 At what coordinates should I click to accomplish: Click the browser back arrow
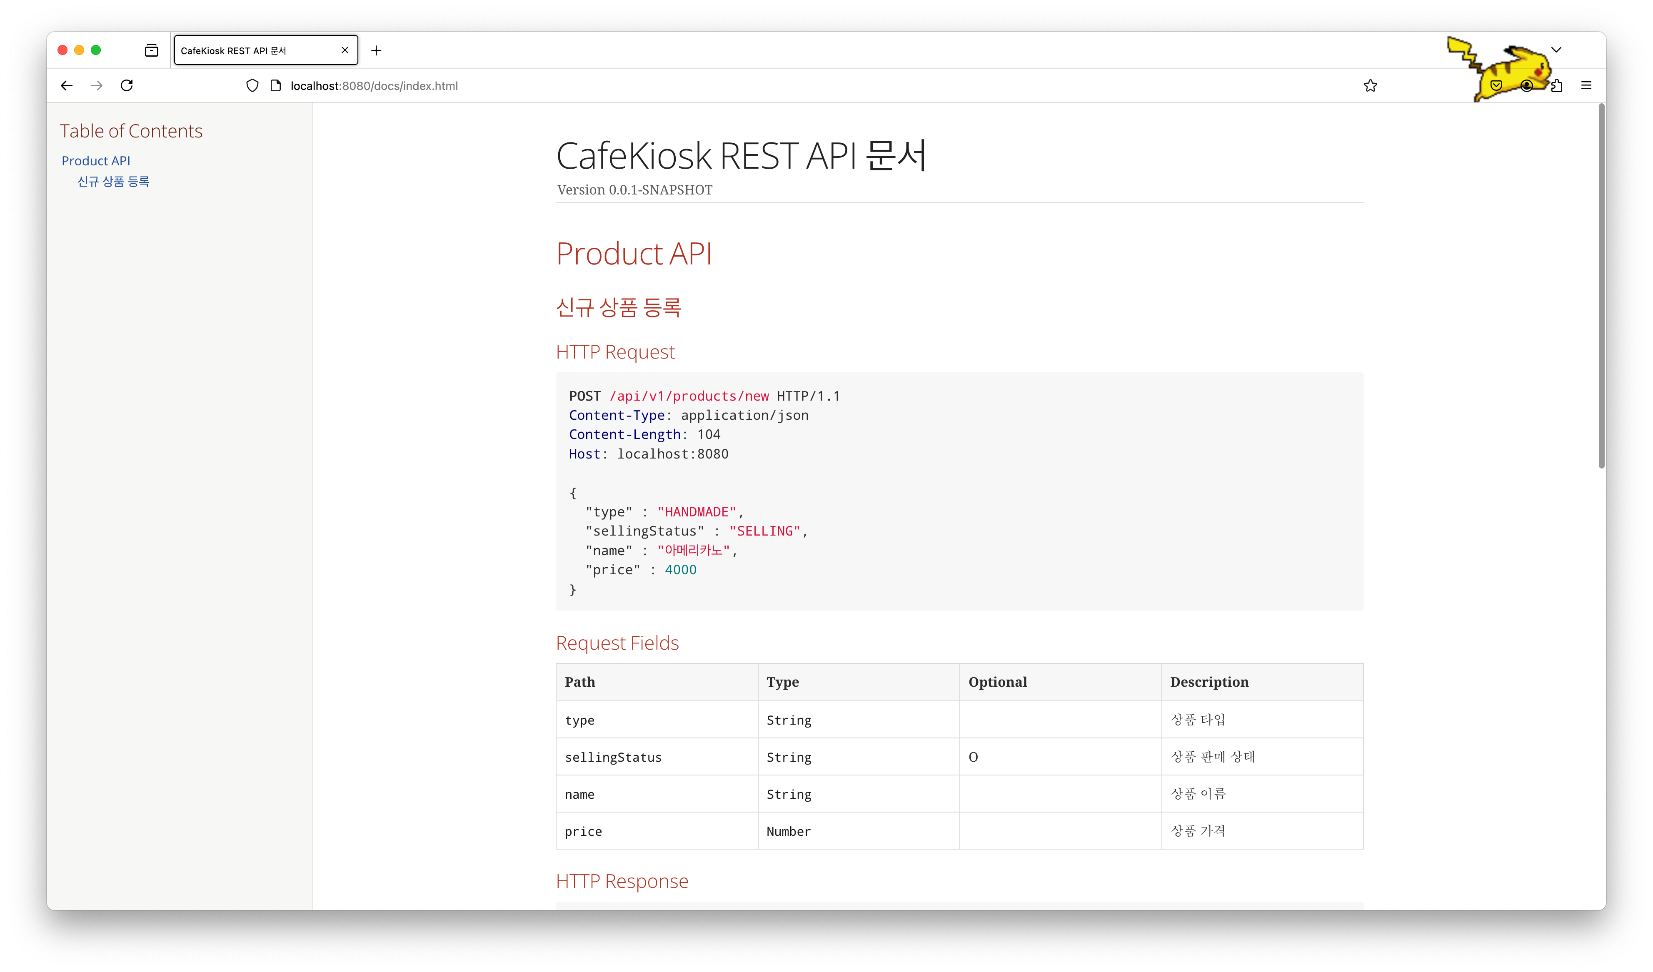coord(66,85)
